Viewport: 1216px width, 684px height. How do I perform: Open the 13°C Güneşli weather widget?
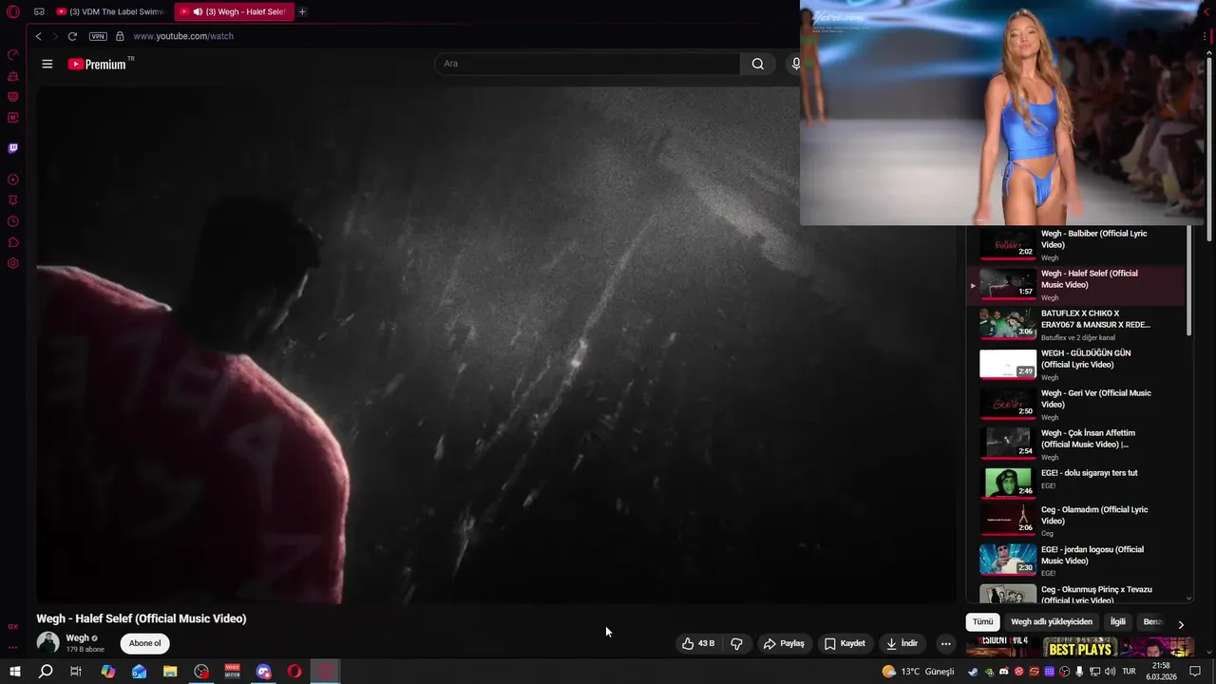[918, 672]
